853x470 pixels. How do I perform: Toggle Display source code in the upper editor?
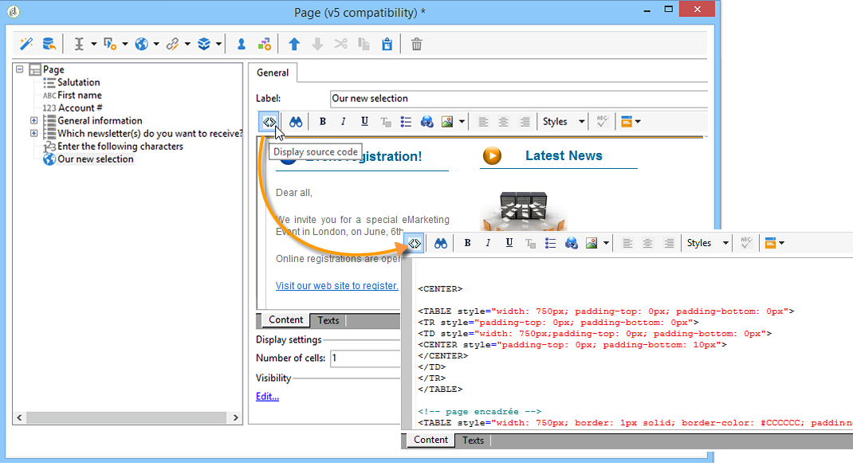tap(269, 122)
